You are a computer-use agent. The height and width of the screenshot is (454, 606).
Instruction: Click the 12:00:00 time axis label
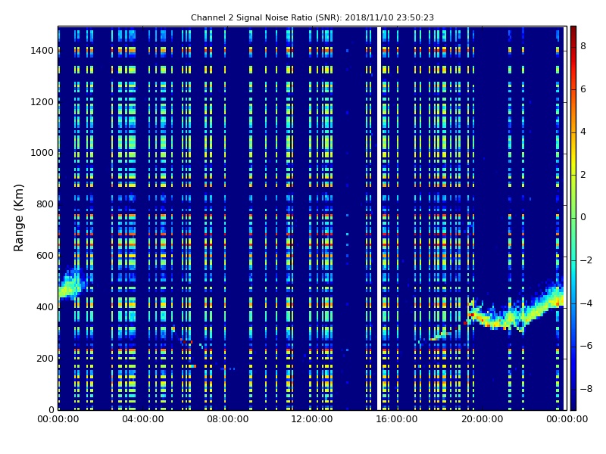[x=312, y=419]
